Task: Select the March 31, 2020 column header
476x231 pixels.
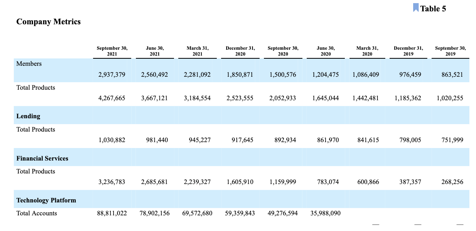Action: pos(367,51)
